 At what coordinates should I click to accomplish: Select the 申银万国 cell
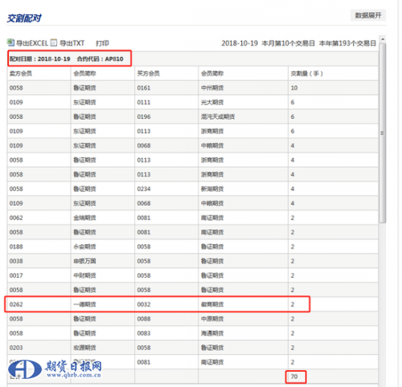coord(102,261)
